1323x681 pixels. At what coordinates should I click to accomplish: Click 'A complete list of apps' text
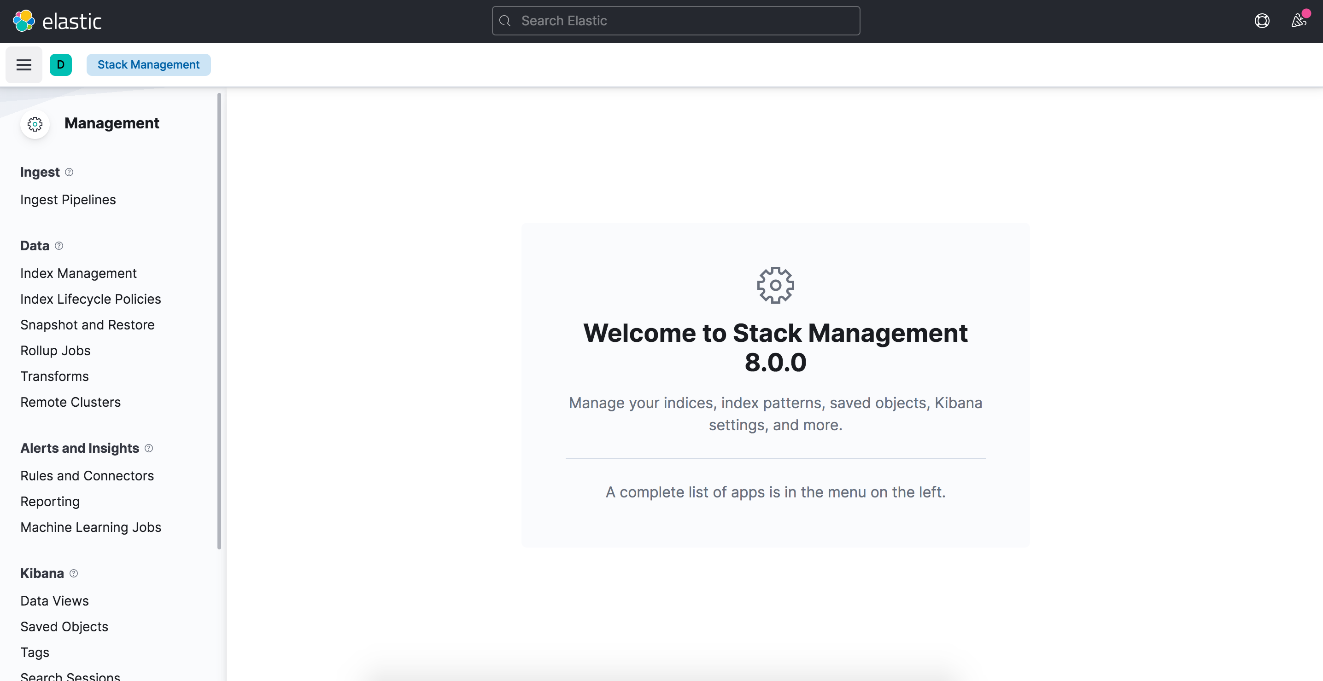click(x=776, y=492)
